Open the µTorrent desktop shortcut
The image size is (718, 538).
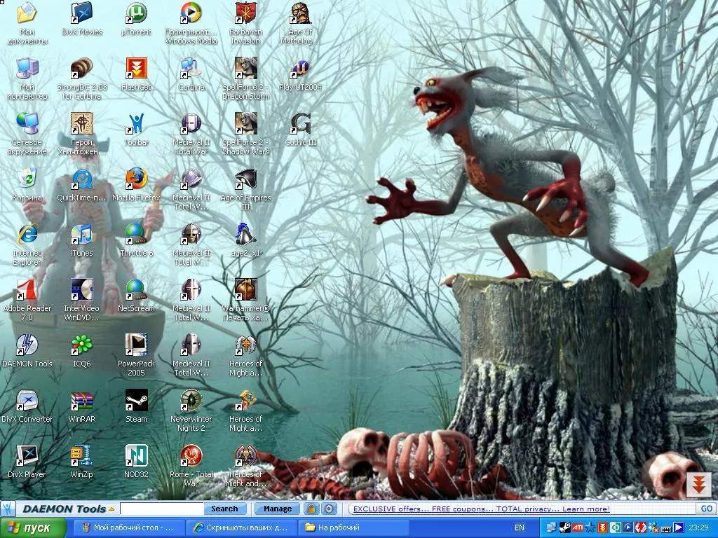(137, 19)
